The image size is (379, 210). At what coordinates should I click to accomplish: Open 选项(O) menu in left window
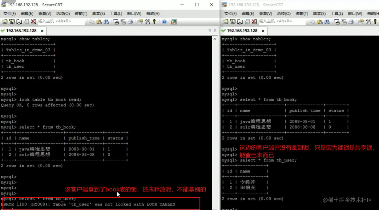(x=63, y=14)
